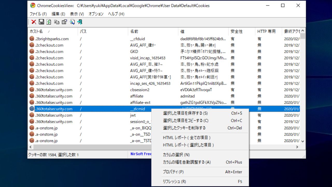
Task: Click the vertical scrollbar down arrow
Action: coord(303,141)
